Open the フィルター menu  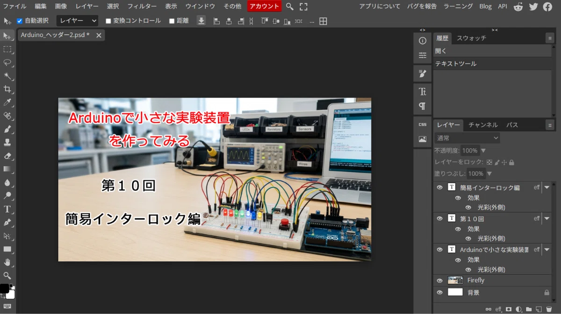tap(142, 7)
